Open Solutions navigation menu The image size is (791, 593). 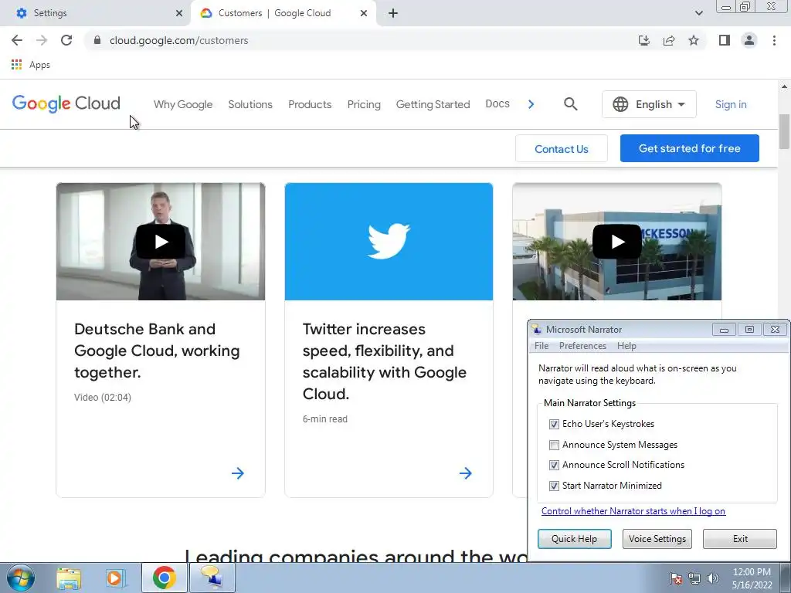(250, 104)
